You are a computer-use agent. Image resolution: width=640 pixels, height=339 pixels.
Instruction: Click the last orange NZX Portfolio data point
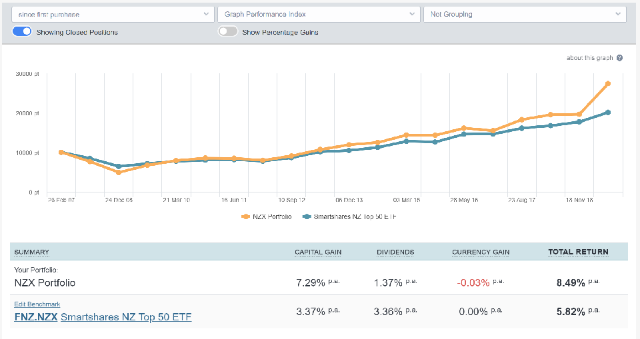(608, 83)
